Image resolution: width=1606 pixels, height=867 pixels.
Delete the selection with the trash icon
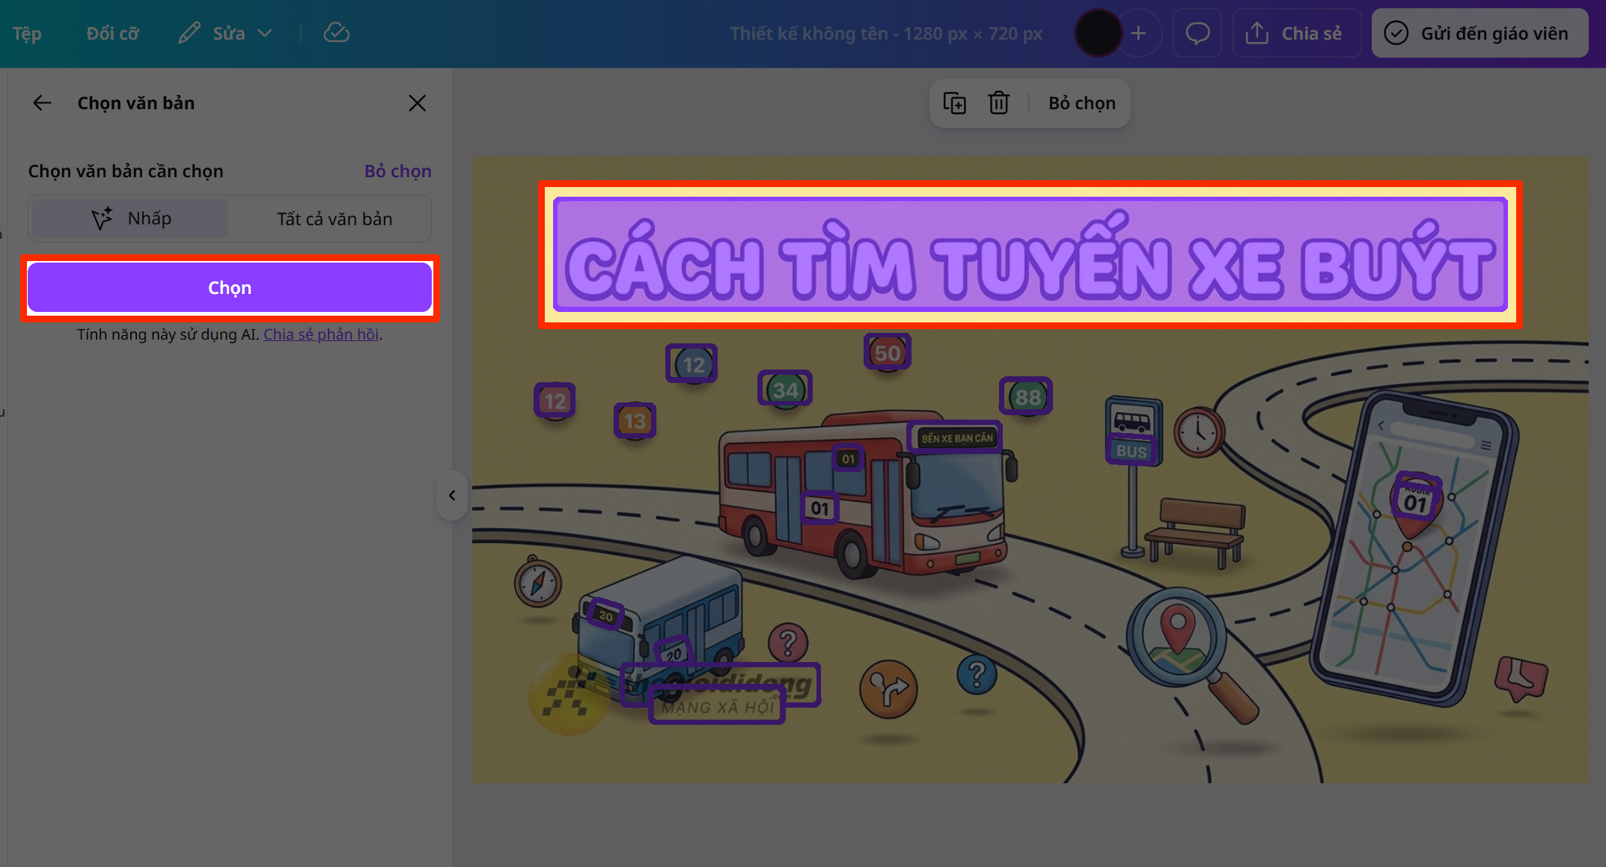[998, 102]
